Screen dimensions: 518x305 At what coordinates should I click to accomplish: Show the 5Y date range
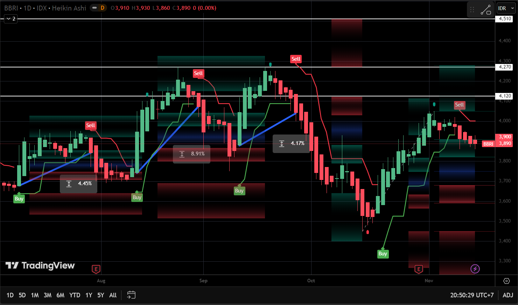pos(101,295)
